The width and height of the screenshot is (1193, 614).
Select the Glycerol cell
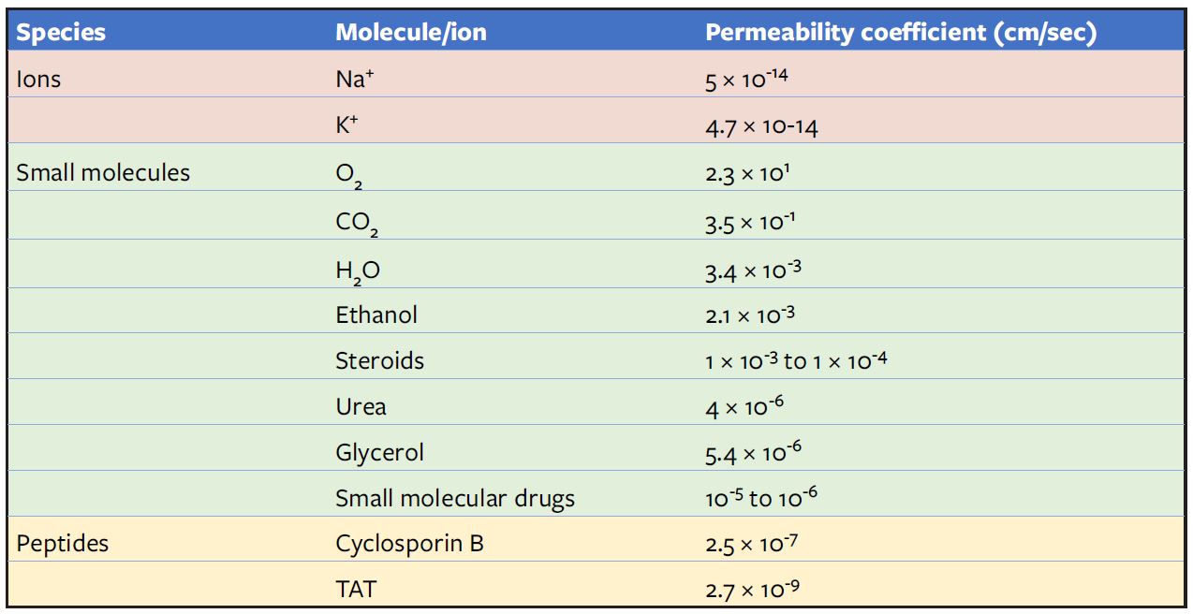(379, 453)
